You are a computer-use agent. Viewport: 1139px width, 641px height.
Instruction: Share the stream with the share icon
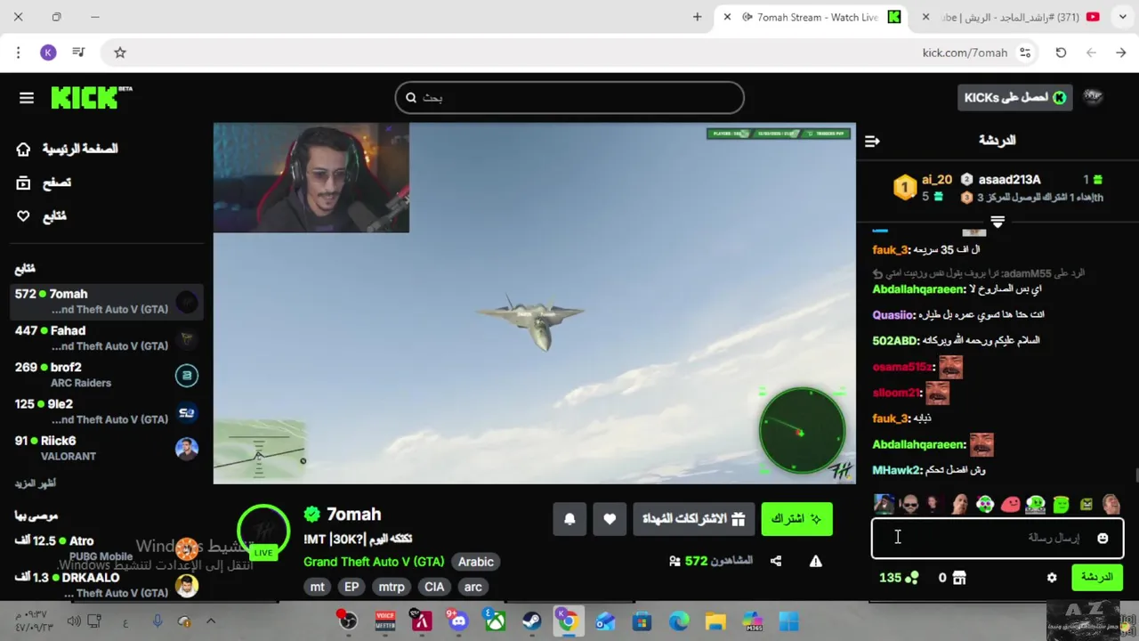pyautogui.click(x=776, y=561)
